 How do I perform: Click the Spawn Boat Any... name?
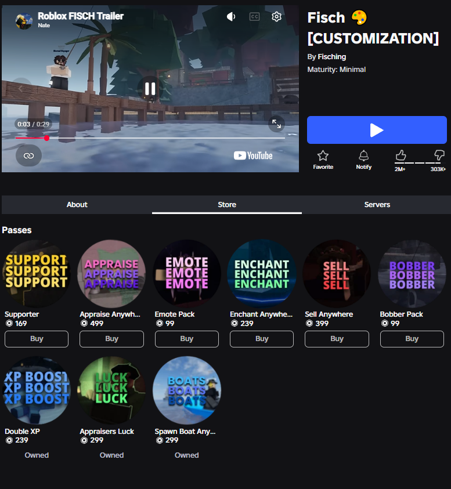(x=185, y=432)
